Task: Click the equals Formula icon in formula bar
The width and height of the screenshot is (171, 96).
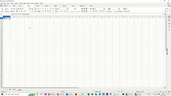Action: (x=20, y=14)
